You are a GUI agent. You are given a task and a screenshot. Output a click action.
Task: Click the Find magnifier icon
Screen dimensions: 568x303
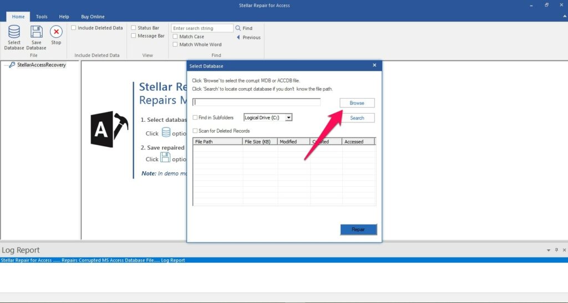(x=238, y=28)
